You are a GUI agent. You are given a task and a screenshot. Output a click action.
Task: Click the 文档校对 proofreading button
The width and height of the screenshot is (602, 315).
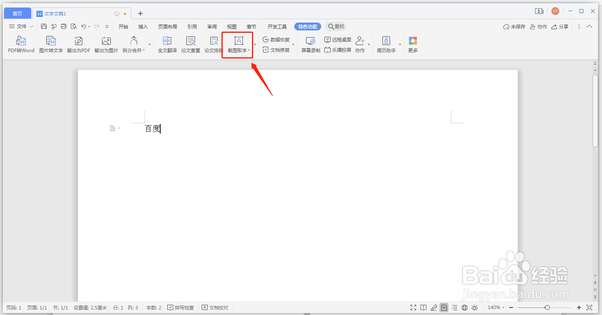(x=215, y=307)
